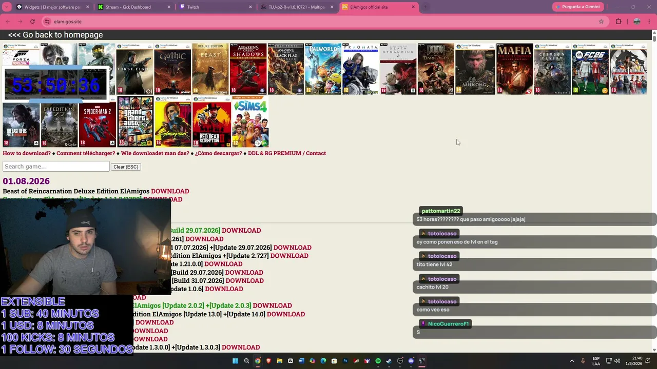Open the Palworld game cover
The height and width of the screenshot is (369, 657).
click(323, 69)
